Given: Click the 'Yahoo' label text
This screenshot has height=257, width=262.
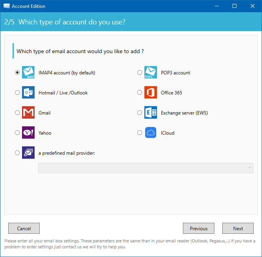Looking at the screenshot, I should tap(45, 133).
